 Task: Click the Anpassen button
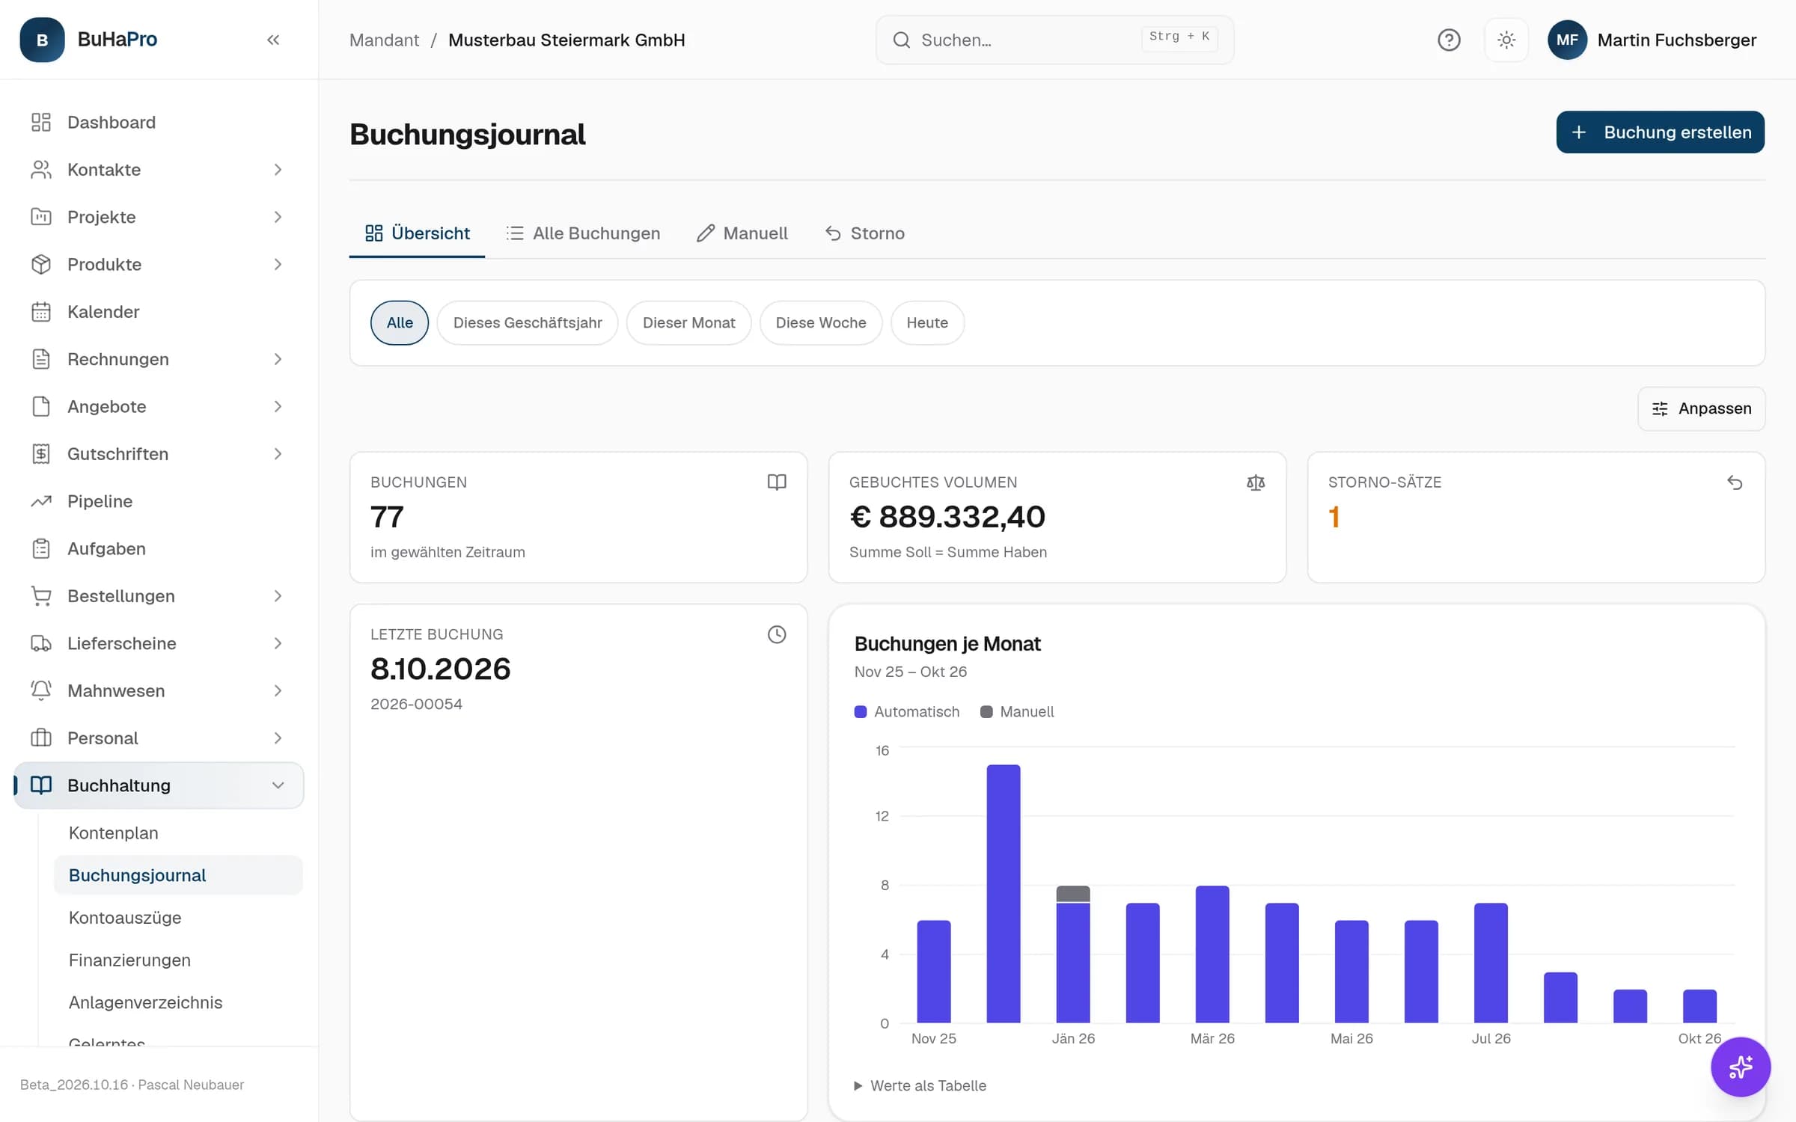pos(1701,408)
